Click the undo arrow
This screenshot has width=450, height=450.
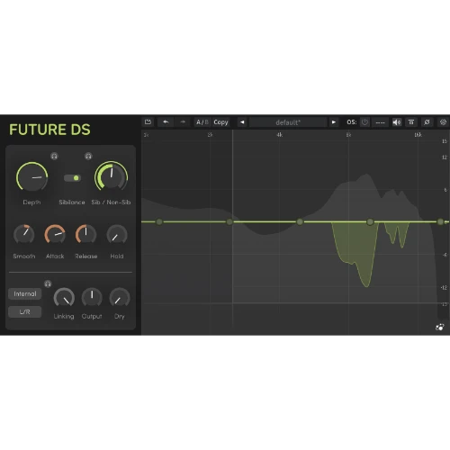coord(166,122)
